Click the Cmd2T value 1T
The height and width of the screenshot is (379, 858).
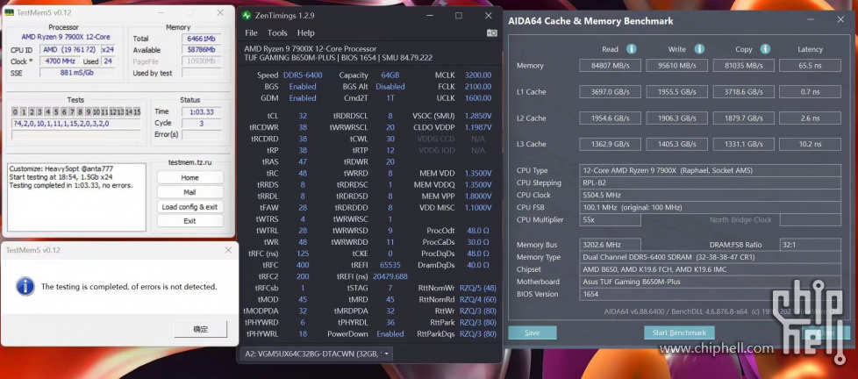[x=390, y=98]
